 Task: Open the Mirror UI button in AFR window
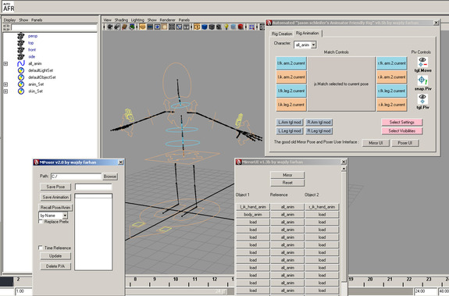[x=376, y=143]
